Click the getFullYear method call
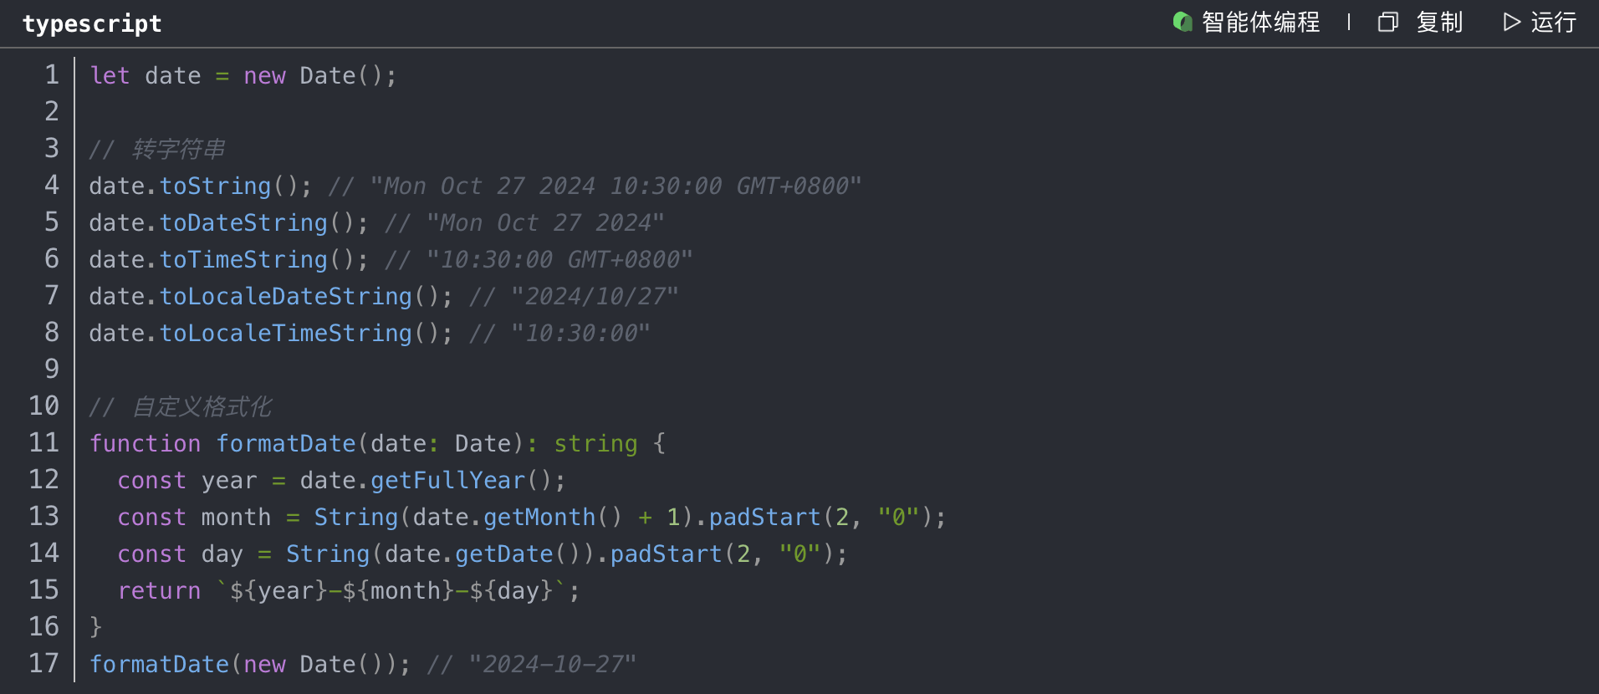This screenshot has height=694, width=1599. pyautogui.click(x=447, y=480)
